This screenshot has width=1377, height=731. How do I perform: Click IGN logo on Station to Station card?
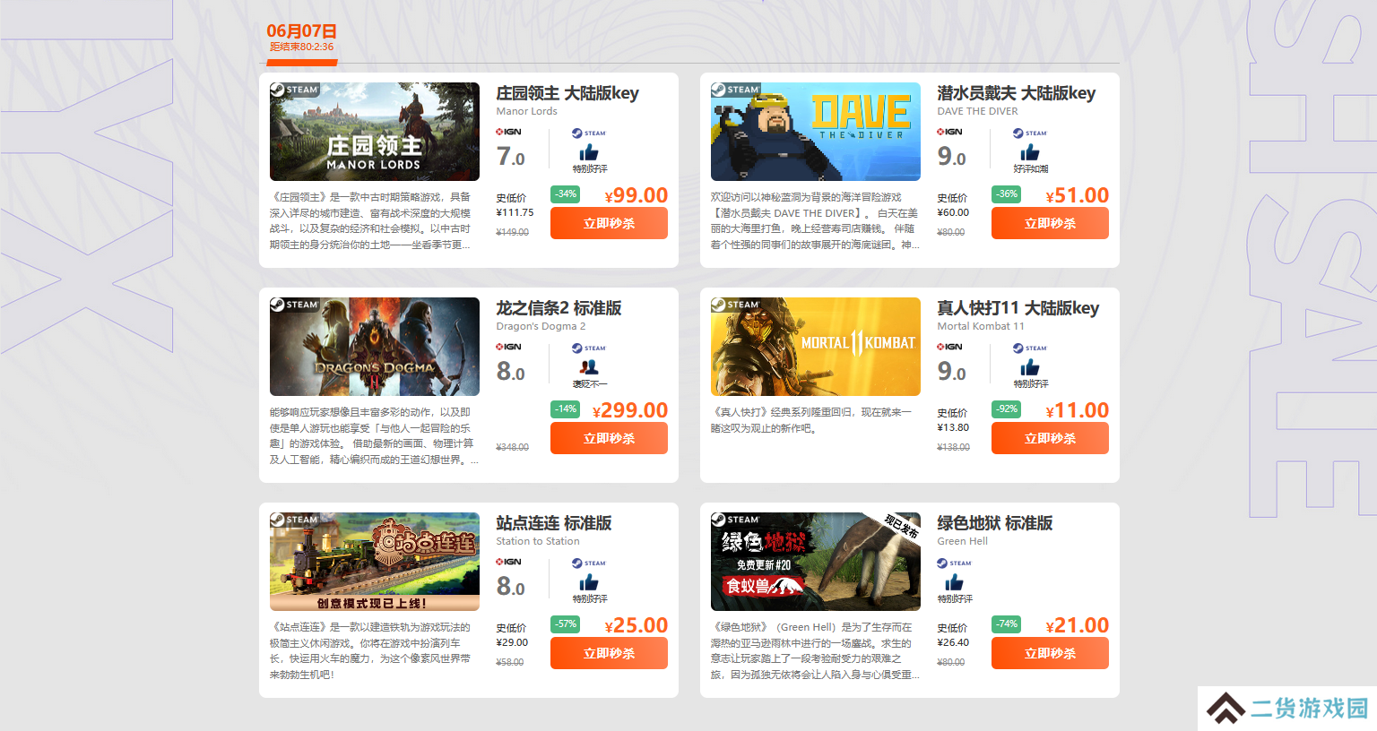[x=509, y=562]
